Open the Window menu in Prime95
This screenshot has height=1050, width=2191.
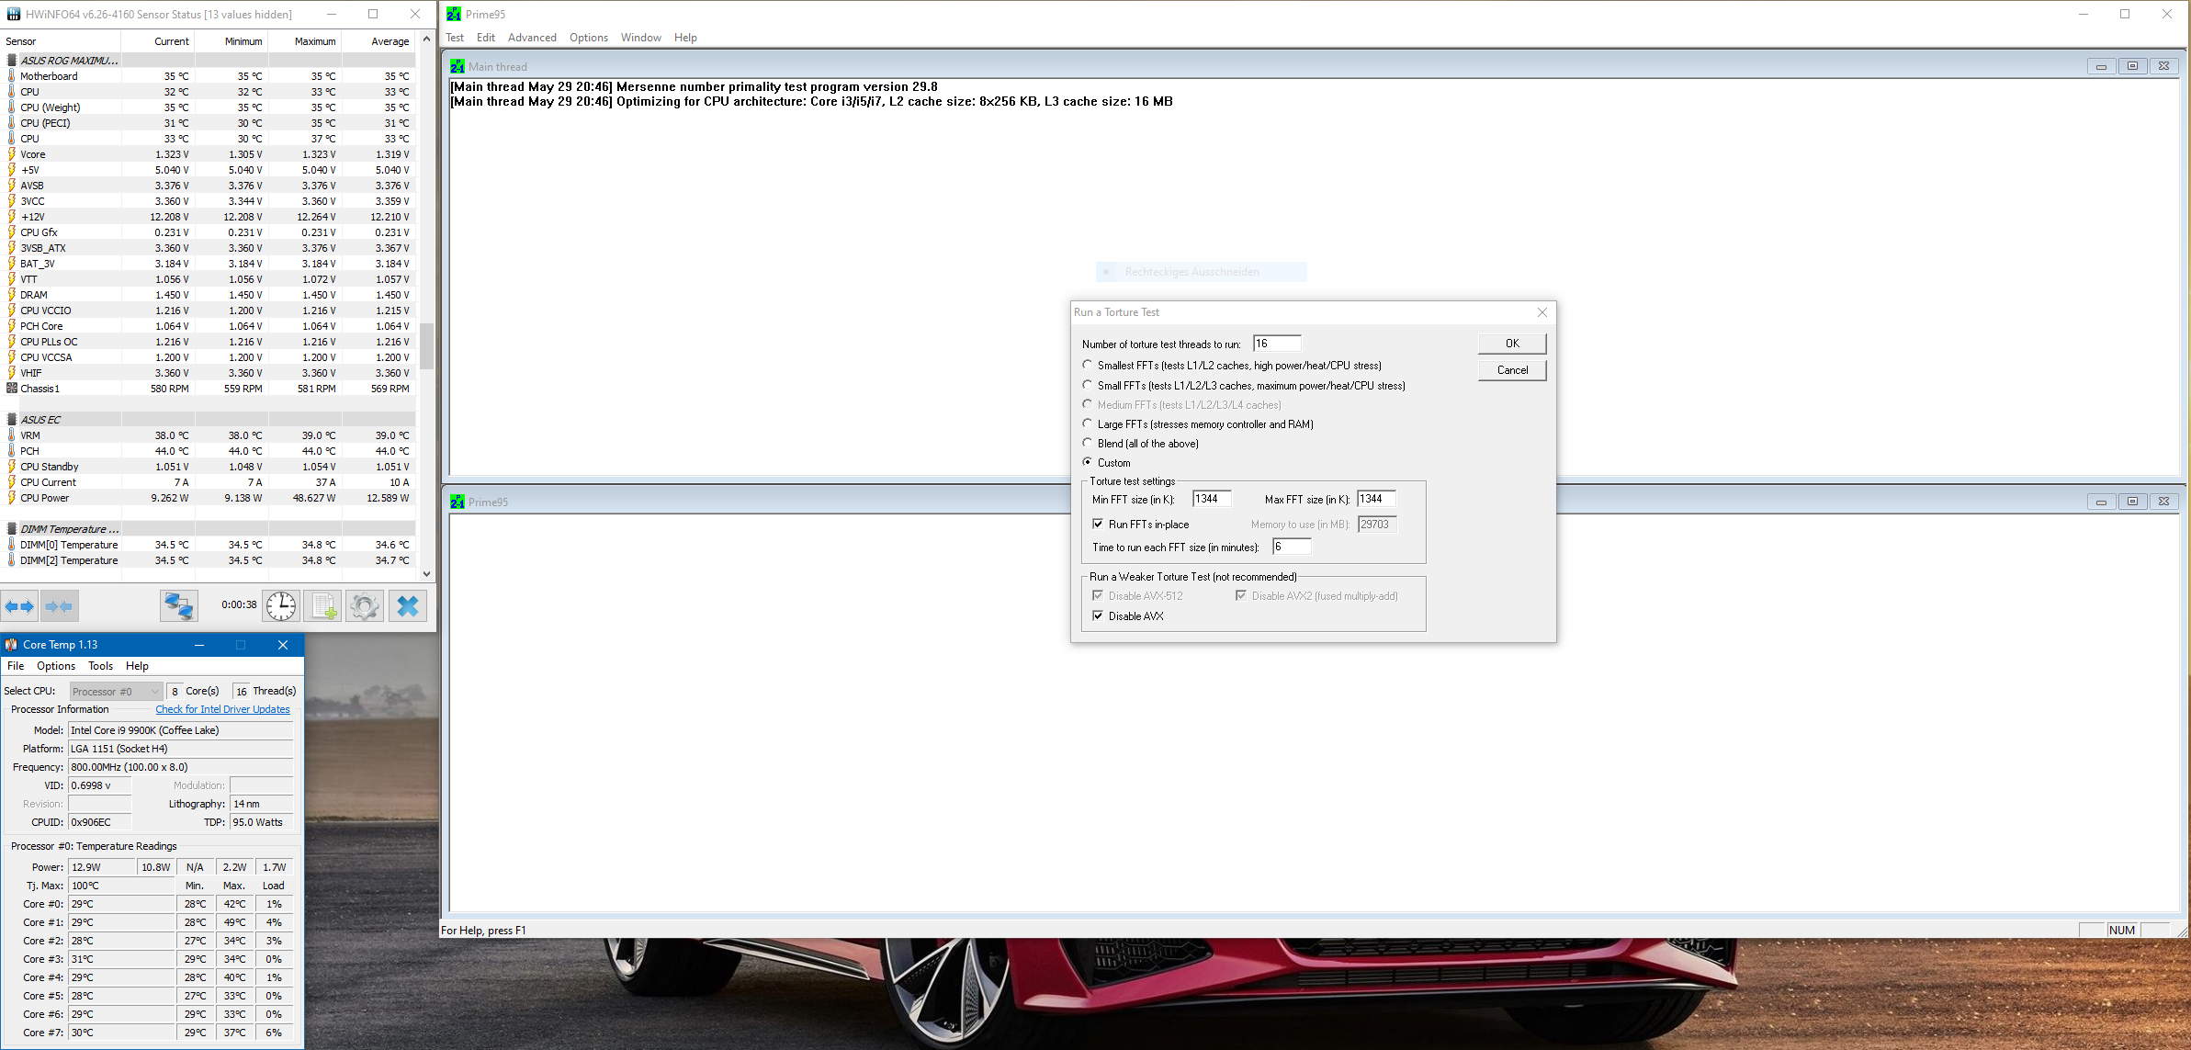point(640,38)
